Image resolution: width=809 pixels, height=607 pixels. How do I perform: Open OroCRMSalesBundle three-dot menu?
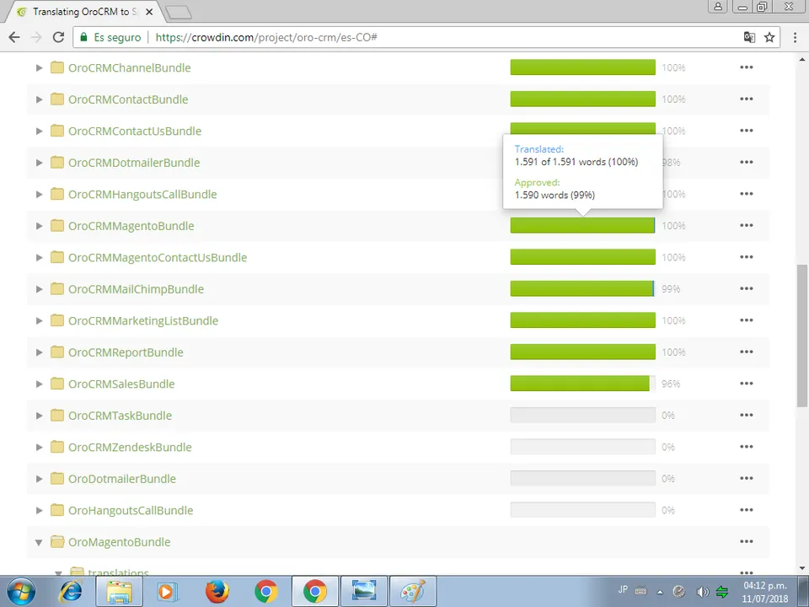pos(746,384)
